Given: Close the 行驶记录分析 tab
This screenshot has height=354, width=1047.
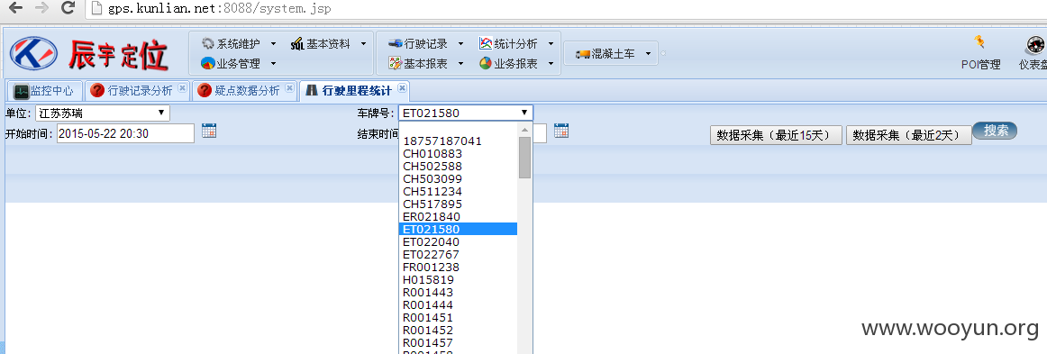Looking at the screenshot, I should [x=182, y=88].
